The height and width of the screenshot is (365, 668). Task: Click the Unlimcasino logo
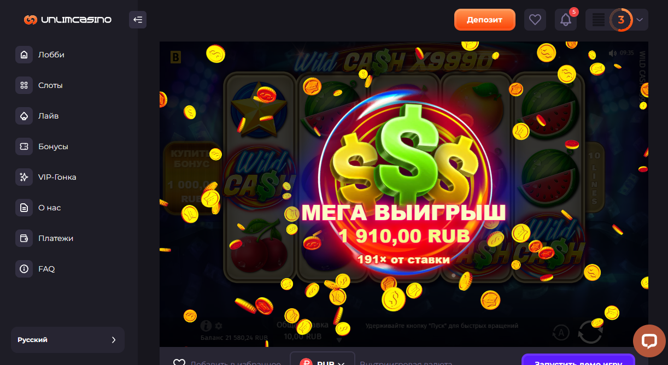(68, 20)
